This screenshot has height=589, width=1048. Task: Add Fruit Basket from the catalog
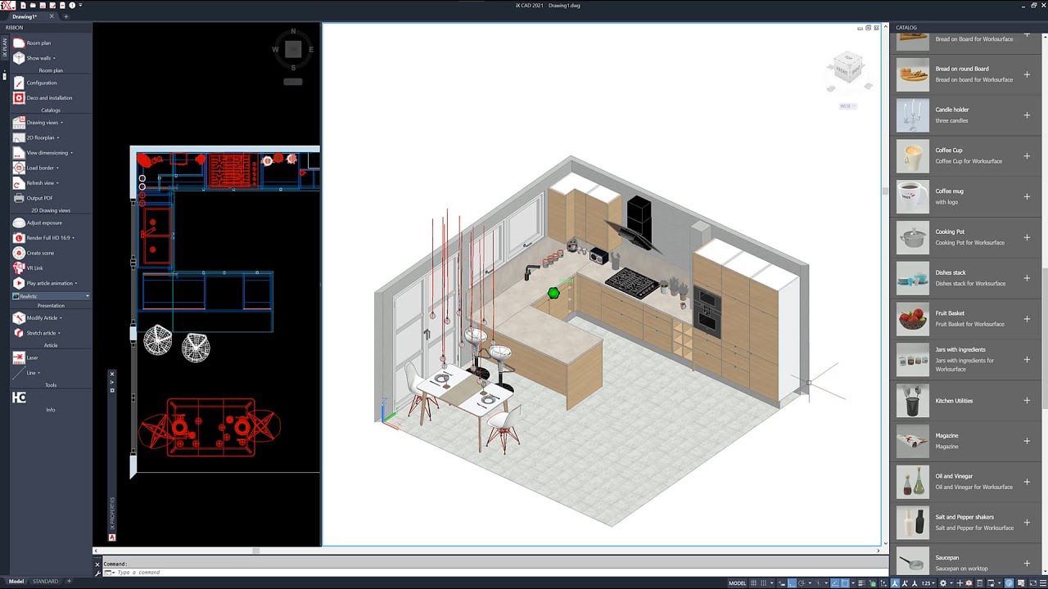pyautogui.click(x=1027, y=319)
